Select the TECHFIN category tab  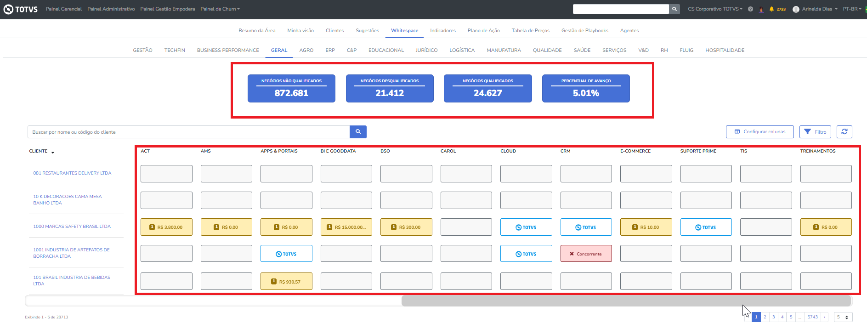175,51
